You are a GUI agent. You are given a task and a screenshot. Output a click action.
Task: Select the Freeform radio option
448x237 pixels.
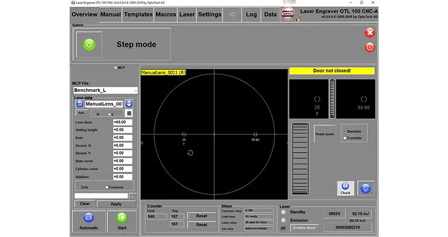(107, 187)
